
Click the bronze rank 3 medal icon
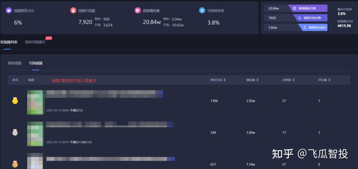pyautogui.click(x=15, y=164)
